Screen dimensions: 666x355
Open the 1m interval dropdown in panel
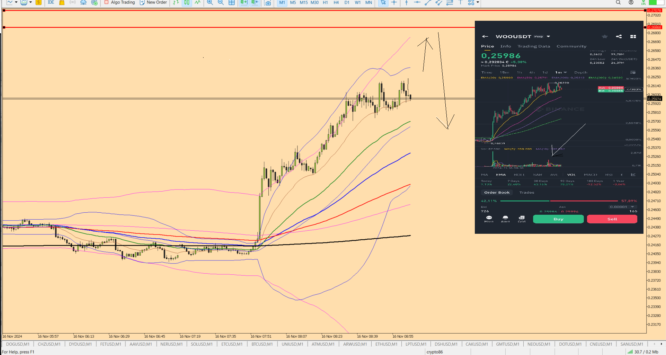click(x=561, y=72)
